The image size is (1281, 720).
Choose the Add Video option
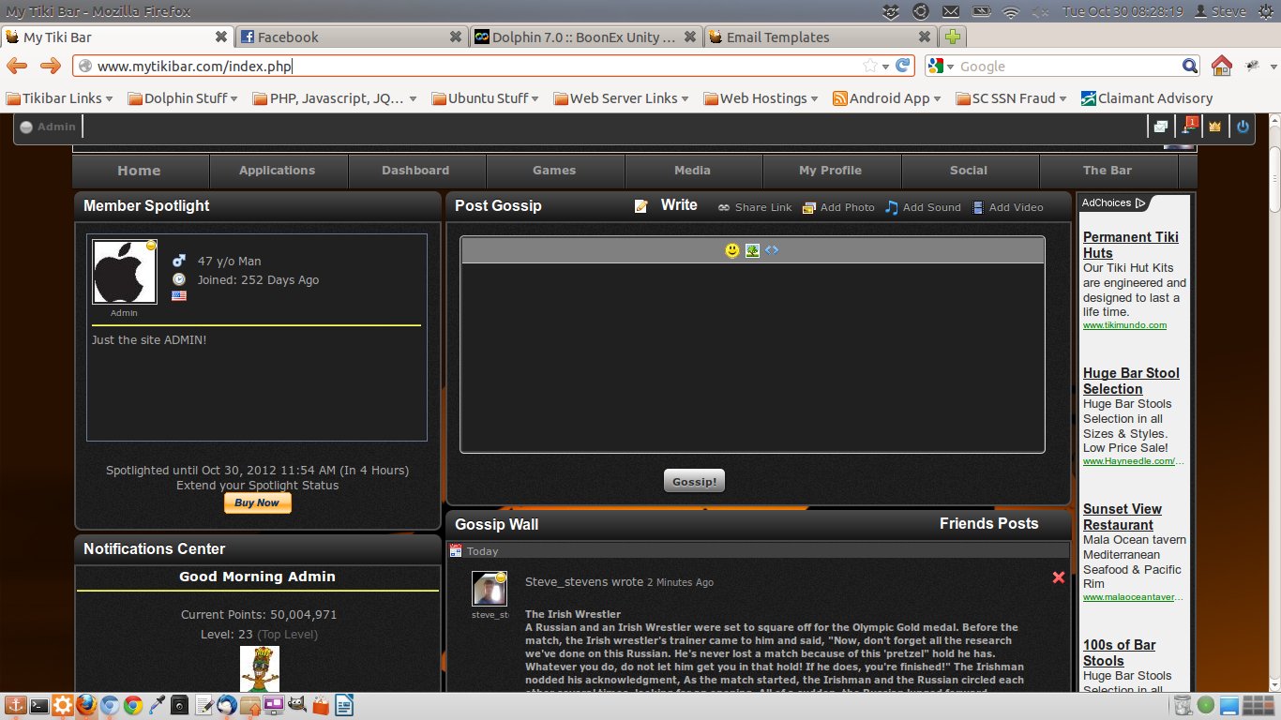[1007, 207]
